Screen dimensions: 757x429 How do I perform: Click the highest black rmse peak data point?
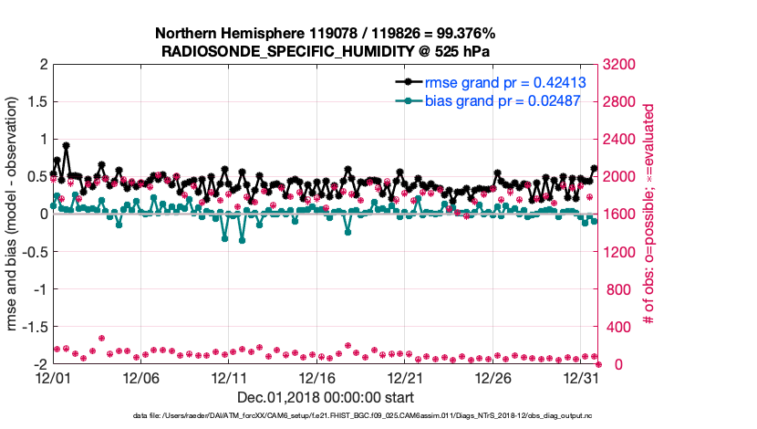click(x=67, y=145)
